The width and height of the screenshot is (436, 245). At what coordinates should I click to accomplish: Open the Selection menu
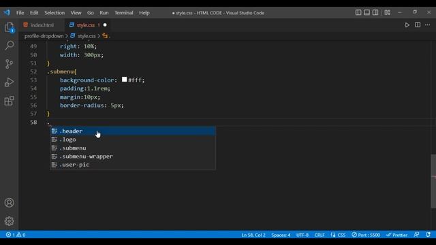point(54,13)
